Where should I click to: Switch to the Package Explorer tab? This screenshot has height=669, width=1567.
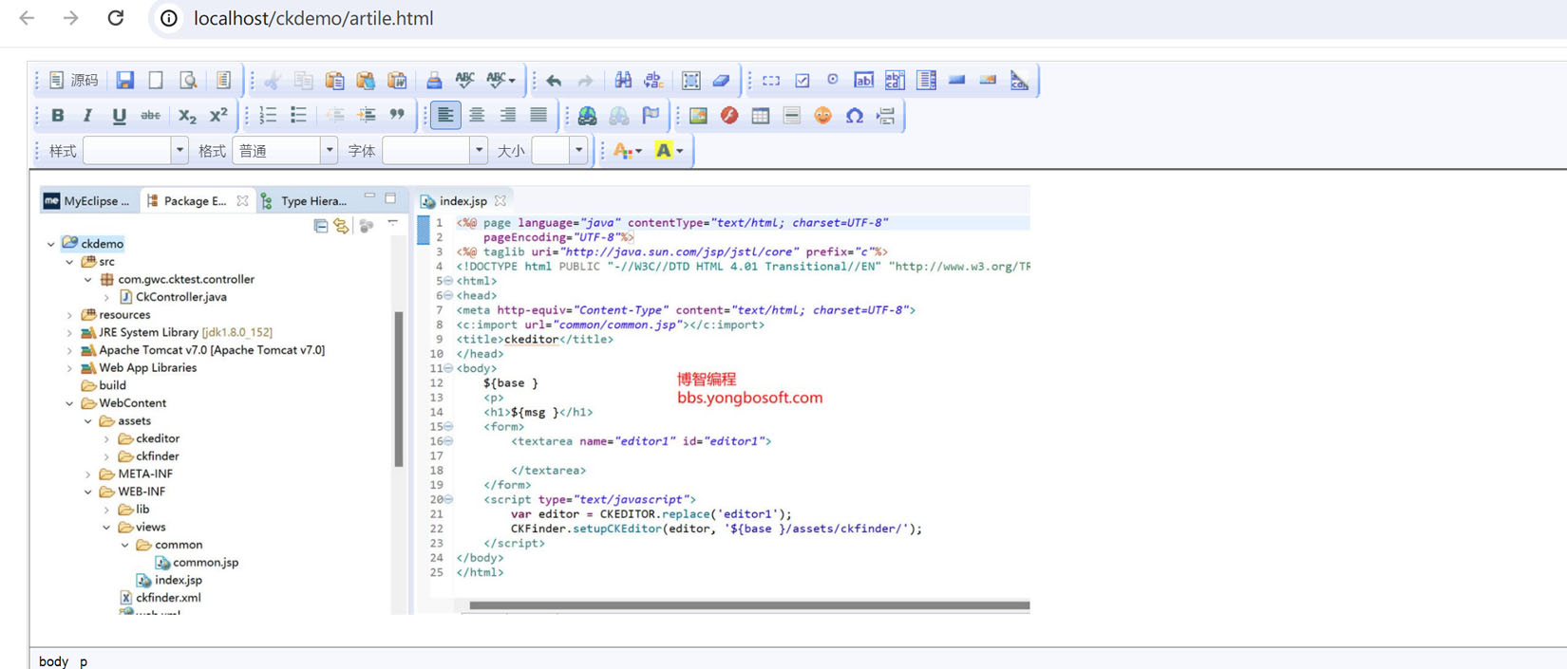pos(194,201)
